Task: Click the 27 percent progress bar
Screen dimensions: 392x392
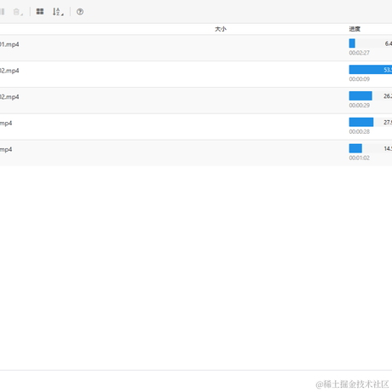Action: (371, 122)
